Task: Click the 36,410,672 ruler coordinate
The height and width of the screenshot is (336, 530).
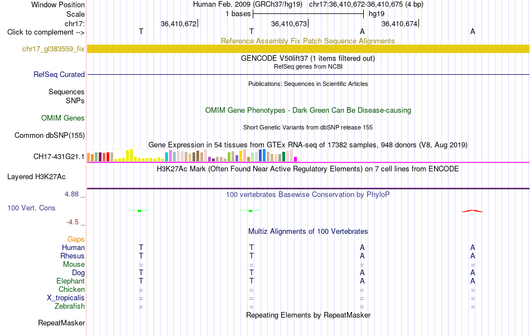Action: (x=179, y=23)
